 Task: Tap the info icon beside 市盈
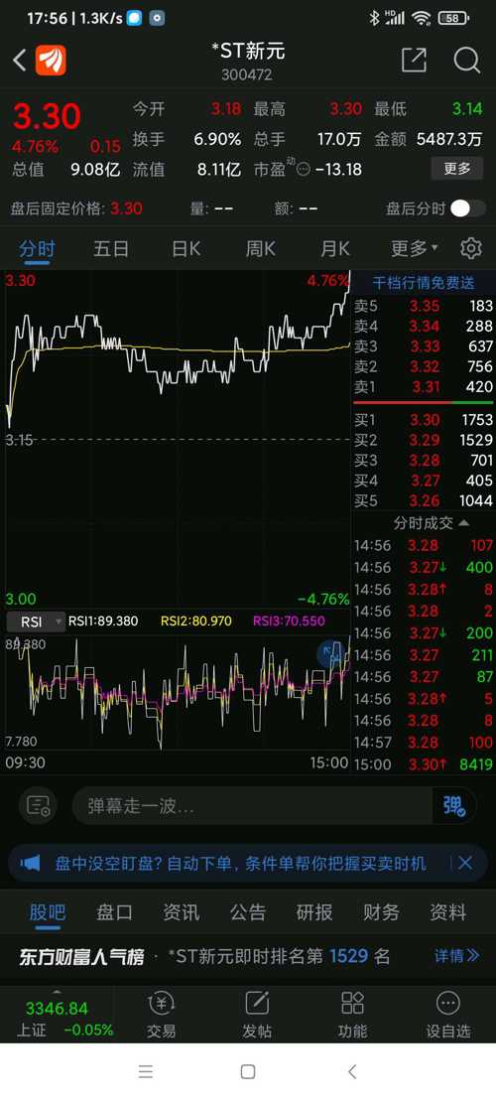(304, 170)
